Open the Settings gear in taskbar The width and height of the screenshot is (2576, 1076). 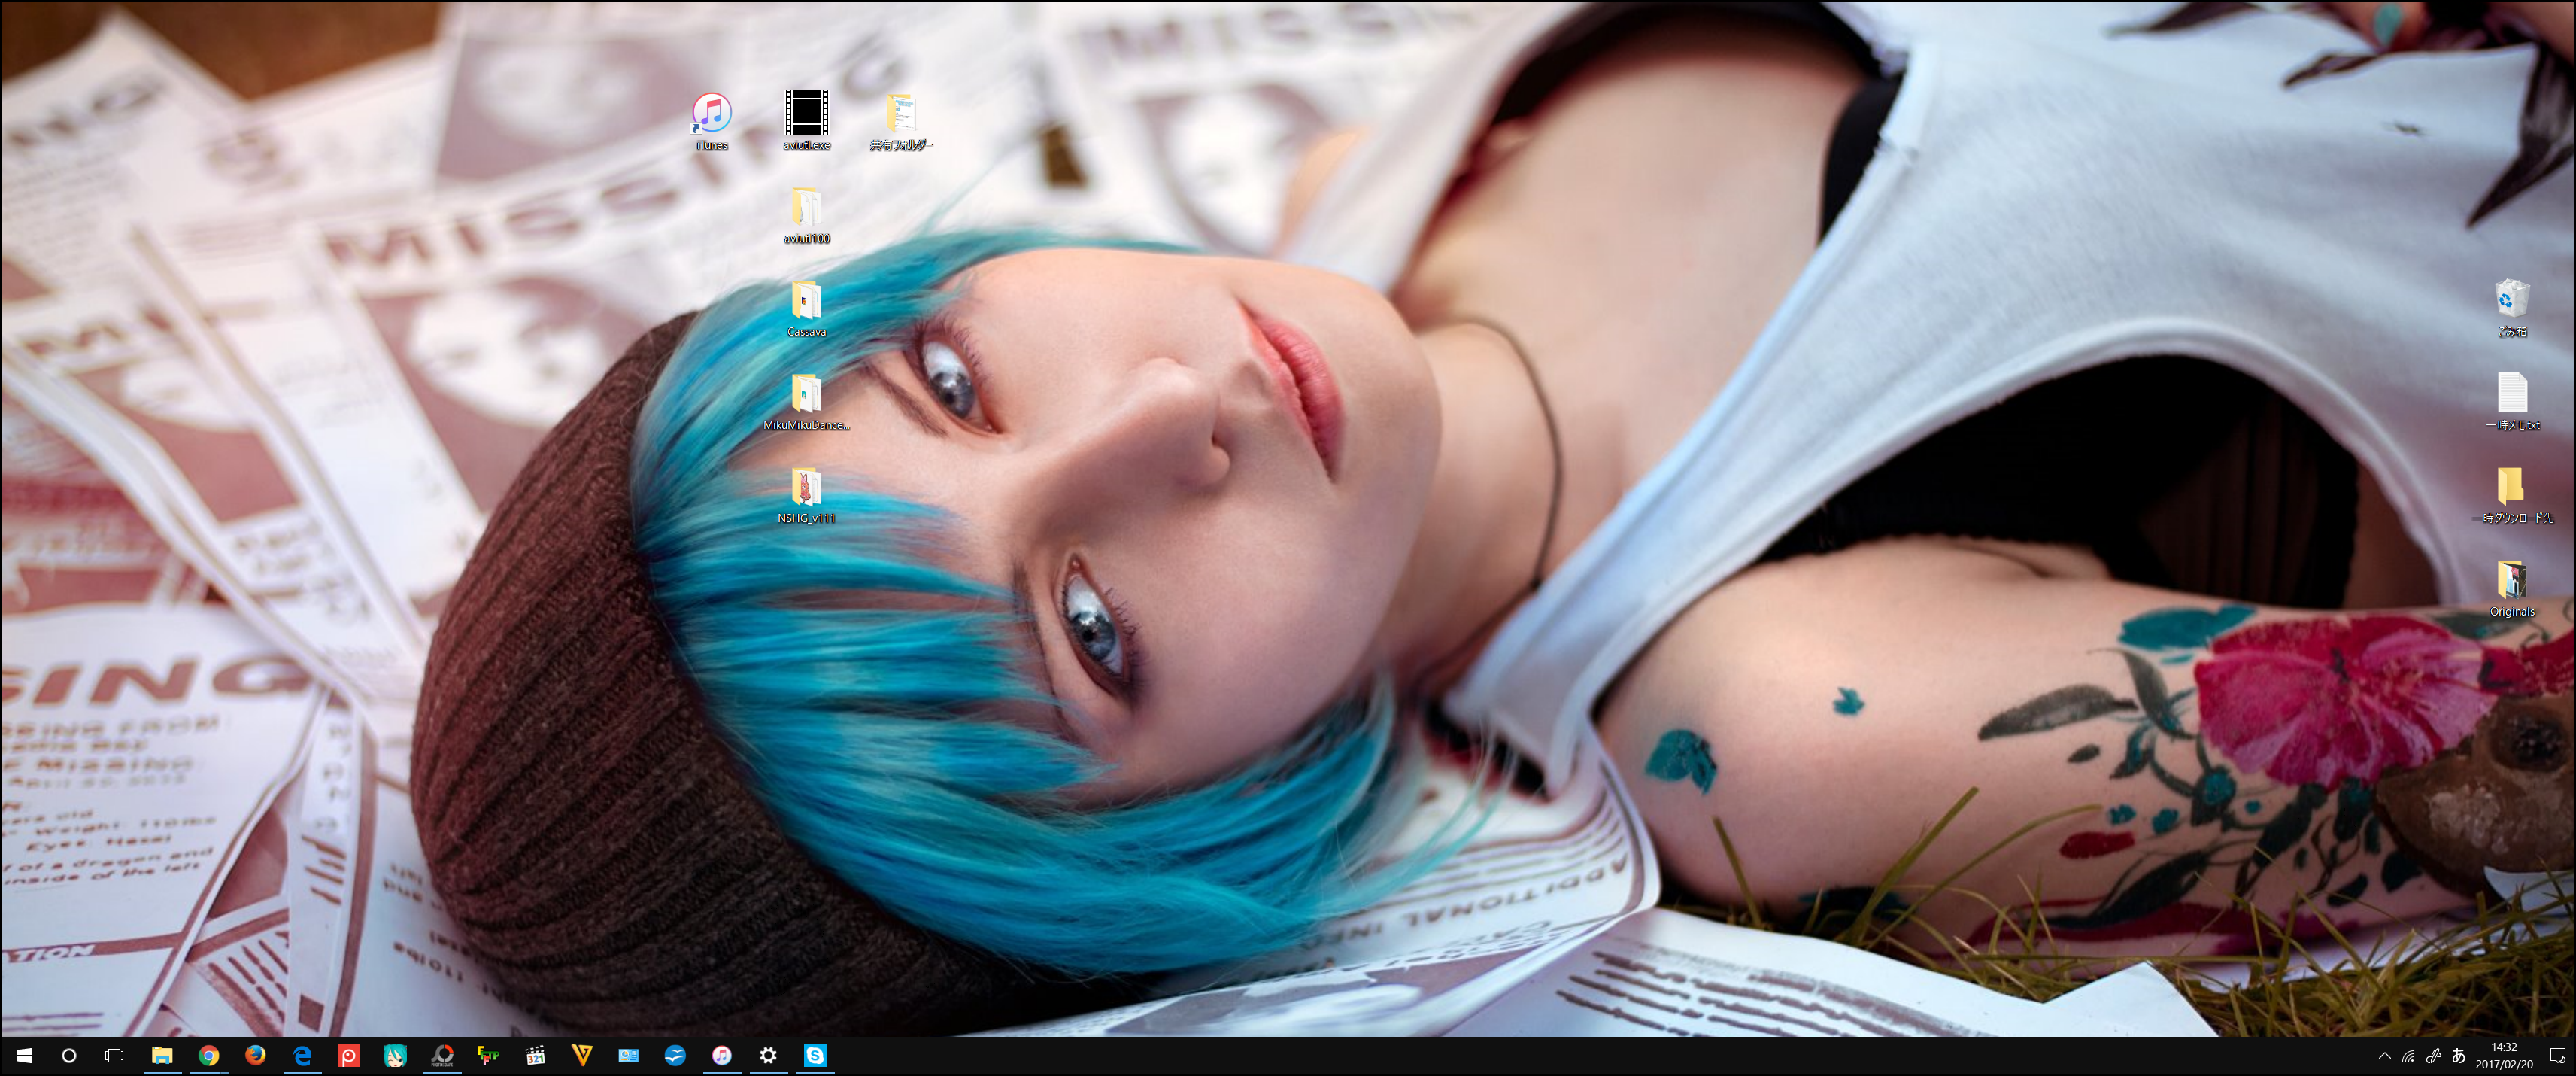[x=768, y=1055]
